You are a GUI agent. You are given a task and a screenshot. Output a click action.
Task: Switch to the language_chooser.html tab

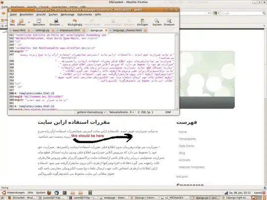[127, 31]
